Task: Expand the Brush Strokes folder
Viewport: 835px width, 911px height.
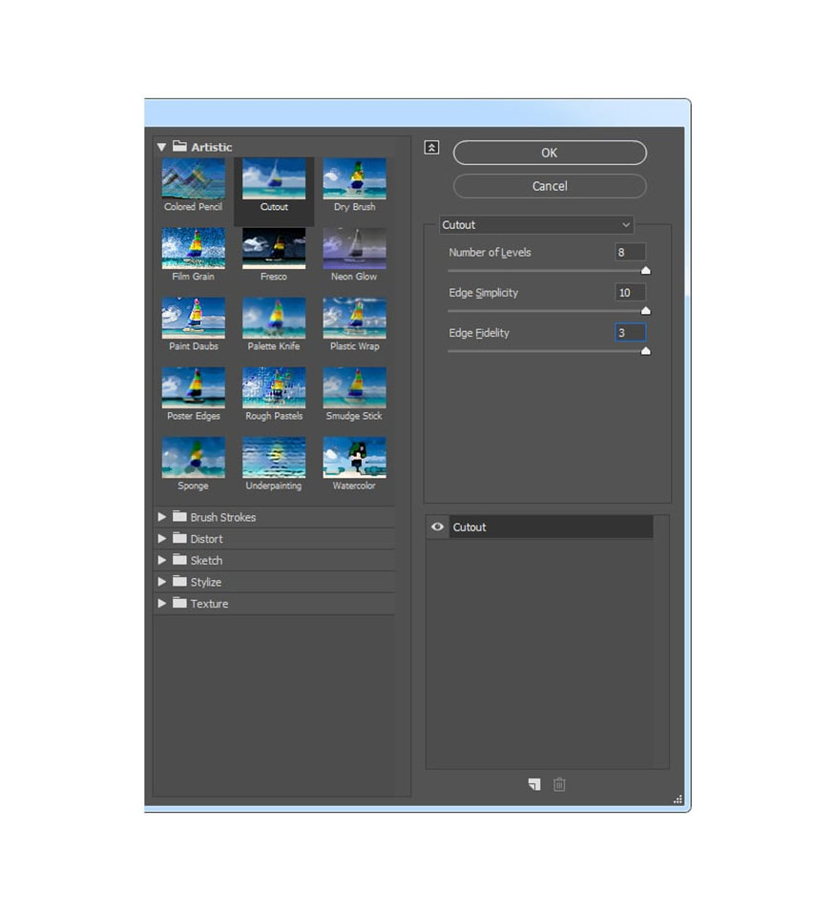Action: click(161, 517)
